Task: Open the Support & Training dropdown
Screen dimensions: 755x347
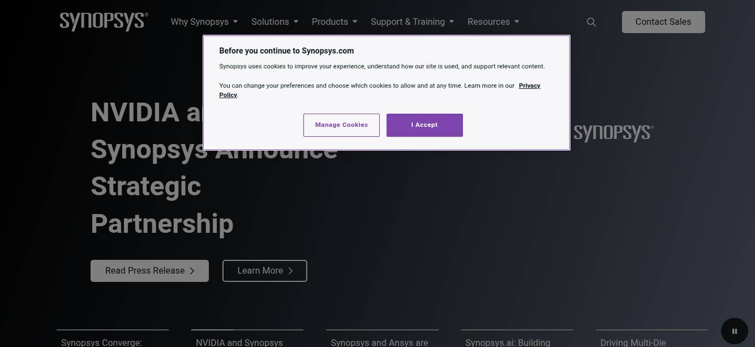Action: (408, 21)
